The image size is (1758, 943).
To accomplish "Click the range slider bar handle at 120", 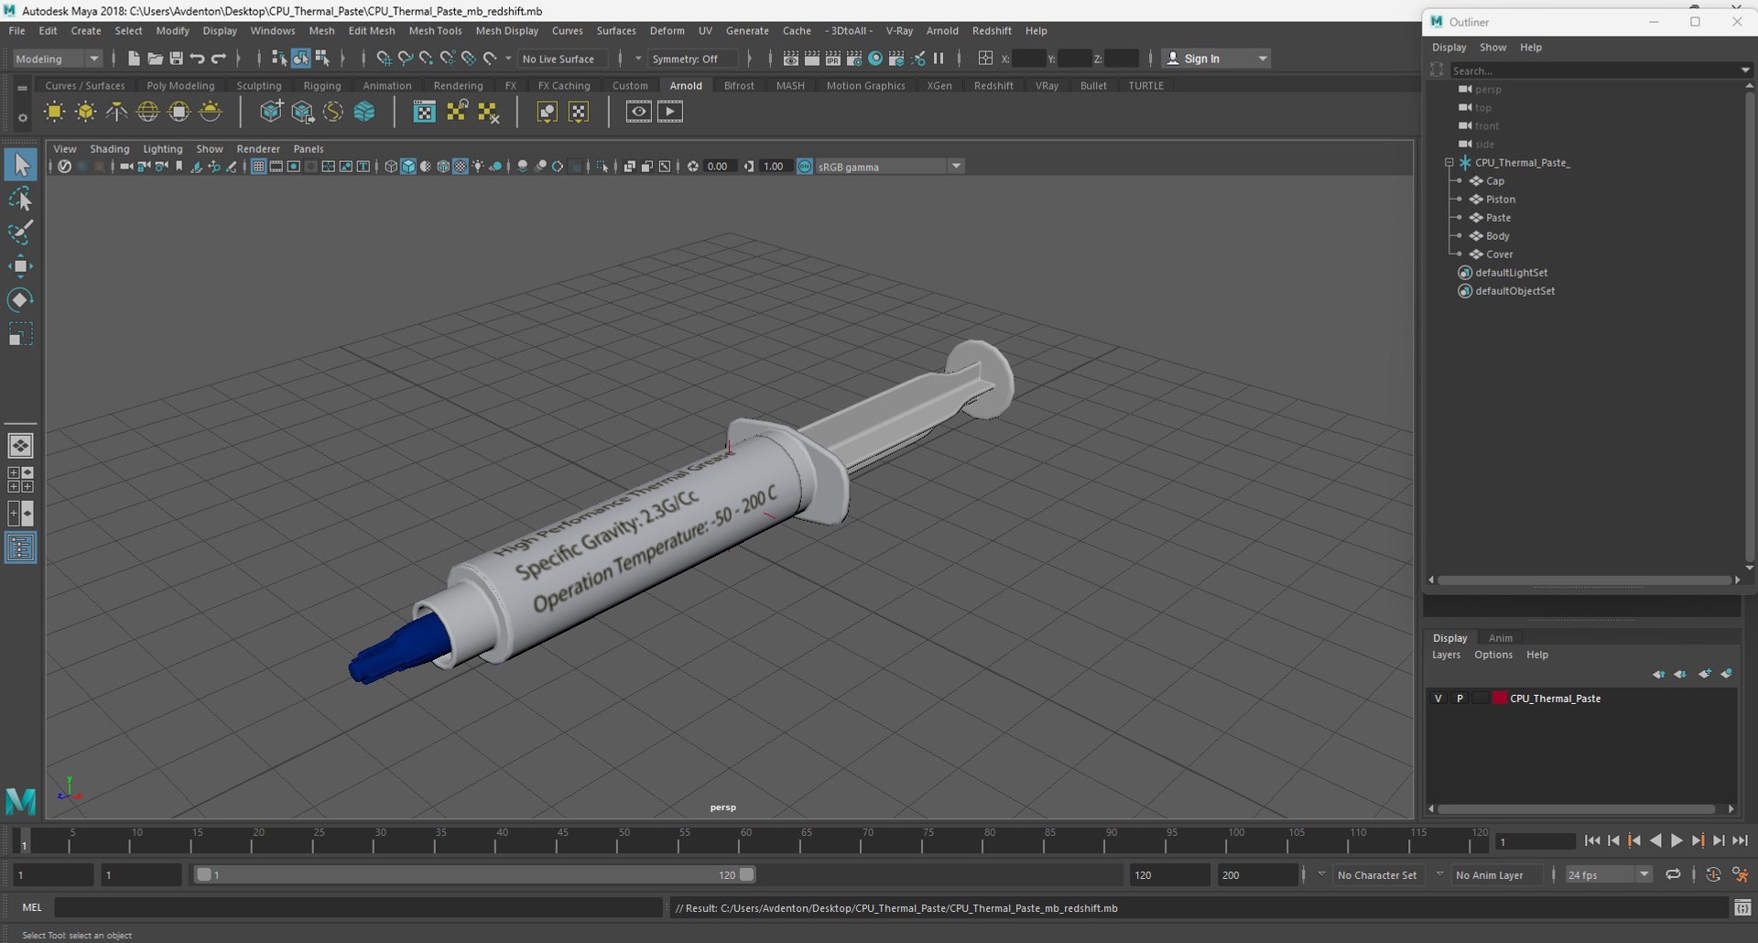I will click(747, 875).
